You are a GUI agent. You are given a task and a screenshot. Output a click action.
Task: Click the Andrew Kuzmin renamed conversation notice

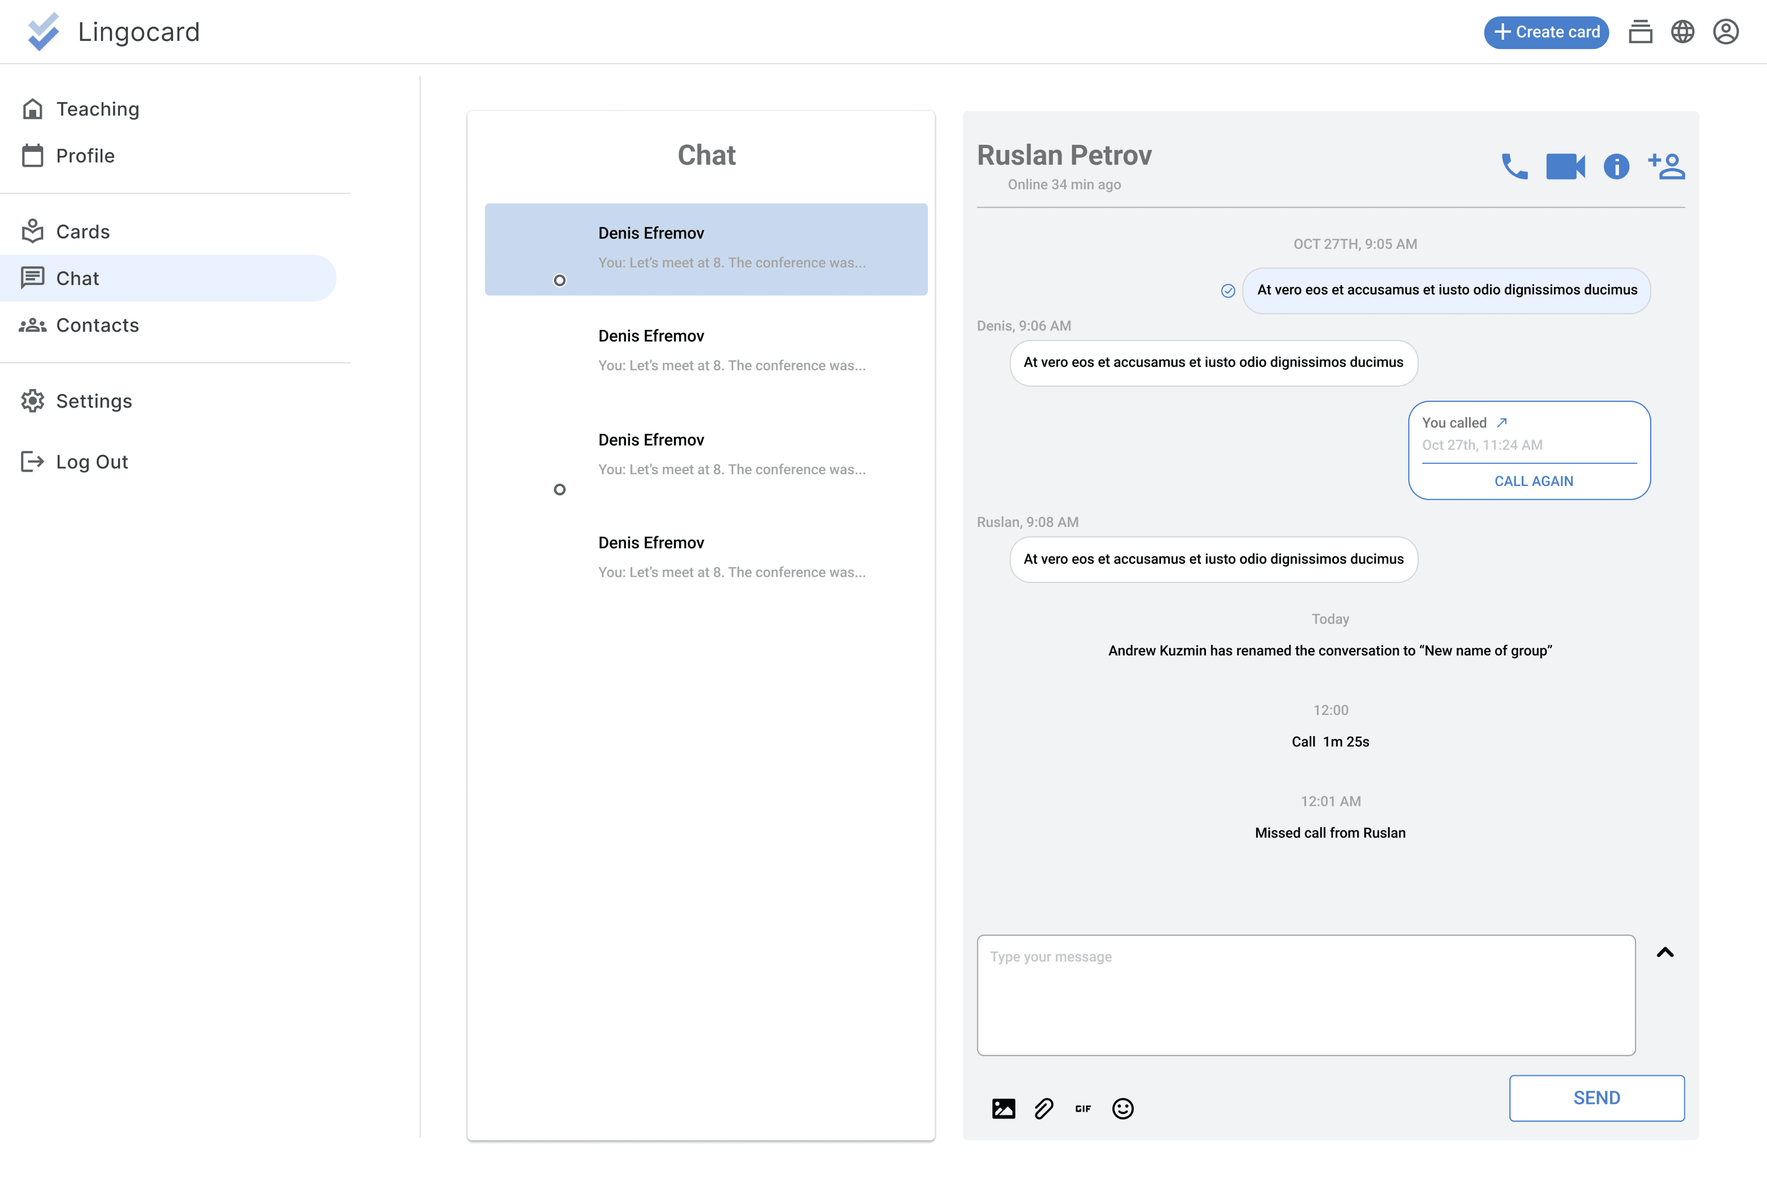point(1330,651)
